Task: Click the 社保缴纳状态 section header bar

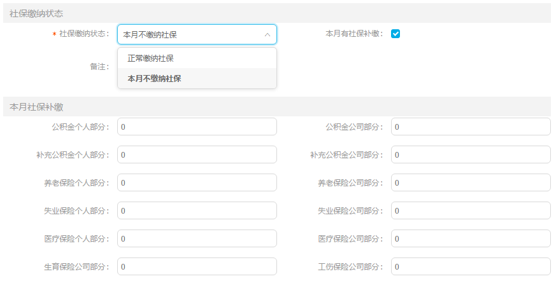Action: pos(277,13)
